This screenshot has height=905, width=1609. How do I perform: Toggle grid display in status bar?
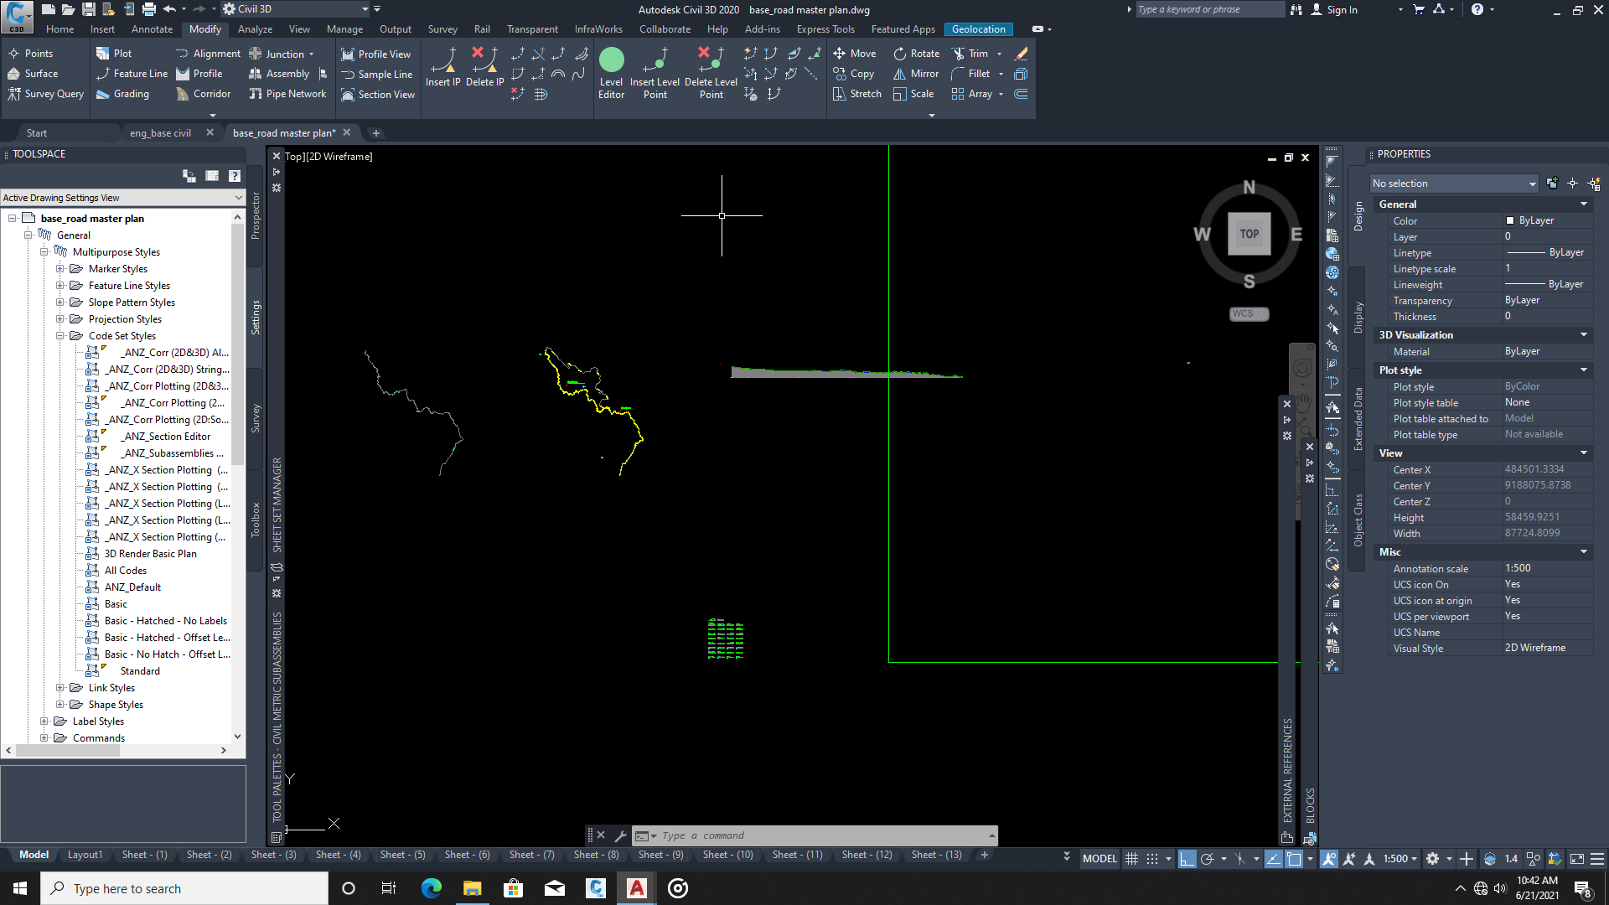(x=1131, y=859)
